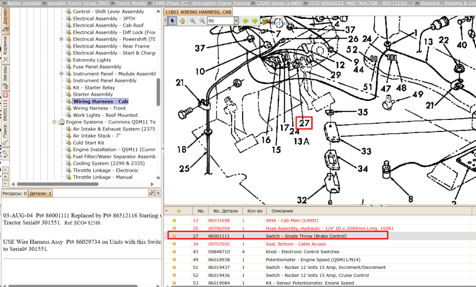Open C2000 Series (L4WD) breadcrumb link

coord(279,3)
